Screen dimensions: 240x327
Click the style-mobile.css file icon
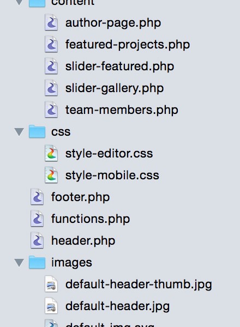pyautogui.click(x=51, y=175)
